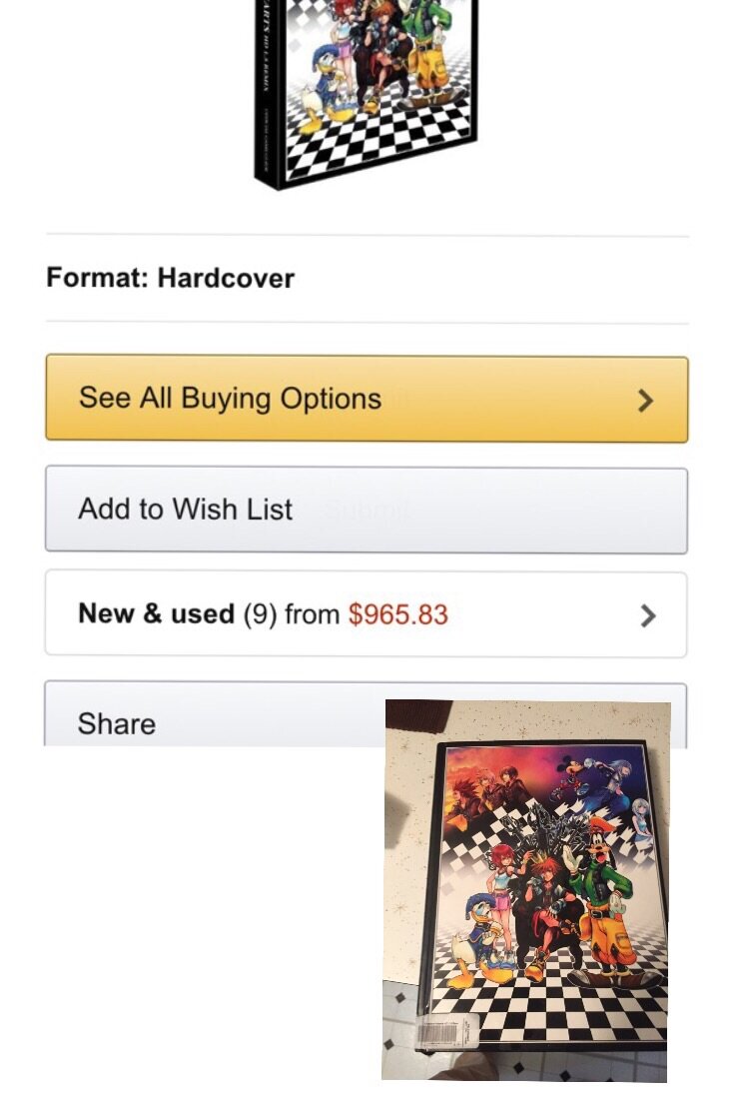Expand chevron beside $965.83 price
The height and width of the screenshot is (1096, 749).
click(x=648, y=615)
